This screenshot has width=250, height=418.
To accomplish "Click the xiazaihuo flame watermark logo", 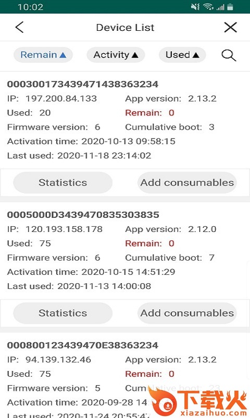I will click(198, 401).
